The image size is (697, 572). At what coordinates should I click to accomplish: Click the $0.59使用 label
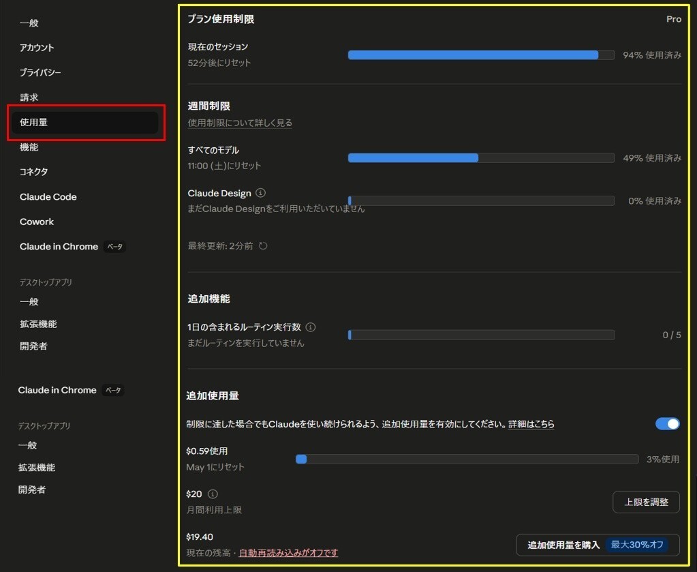[206, 451]
